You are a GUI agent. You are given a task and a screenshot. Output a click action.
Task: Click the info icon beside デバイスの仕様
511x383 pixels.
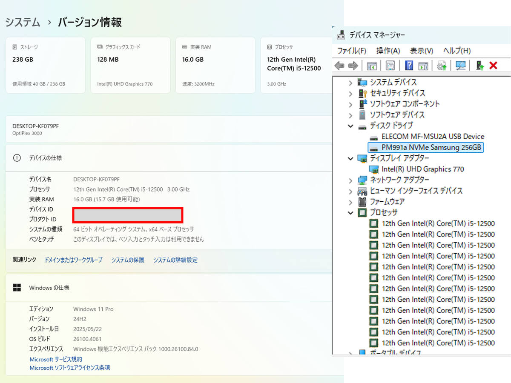tap(17, 158)
